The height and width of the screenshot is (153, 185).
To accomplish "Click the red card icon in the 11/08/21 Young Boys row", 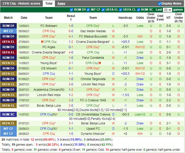I will click(x=100, y=63).
